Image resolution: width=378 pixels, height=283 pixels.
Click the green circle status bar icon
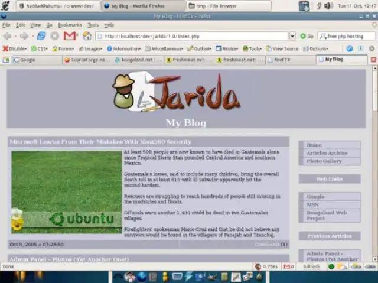click(331, 266)
